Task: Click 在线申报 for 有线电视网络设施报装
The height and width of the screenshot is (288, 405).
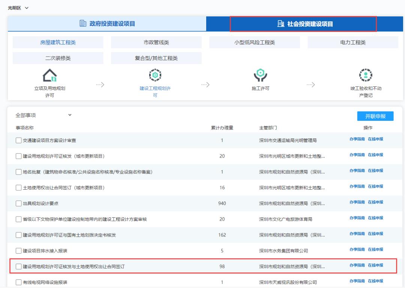Action: pyautogui.click(x=375, y=281)
